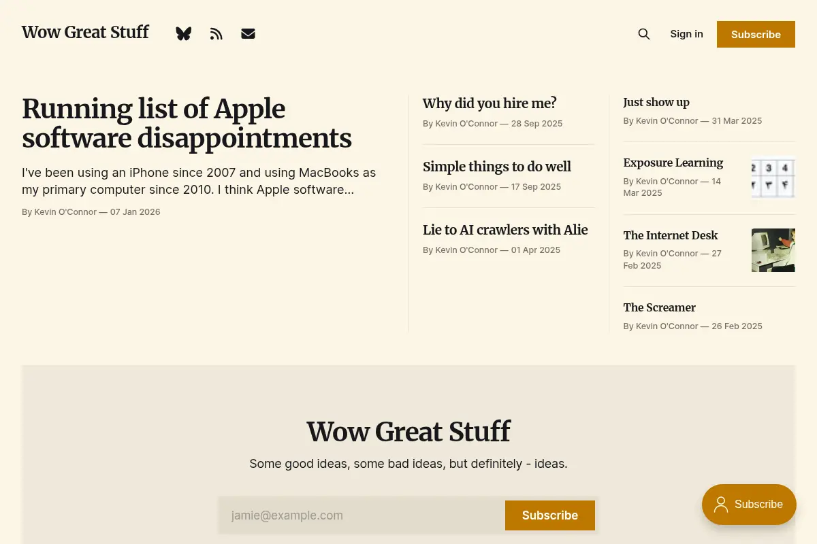Open The Internet Desk post title
Image resolution: width=817 pixels, height=544 pixels.
671,235
